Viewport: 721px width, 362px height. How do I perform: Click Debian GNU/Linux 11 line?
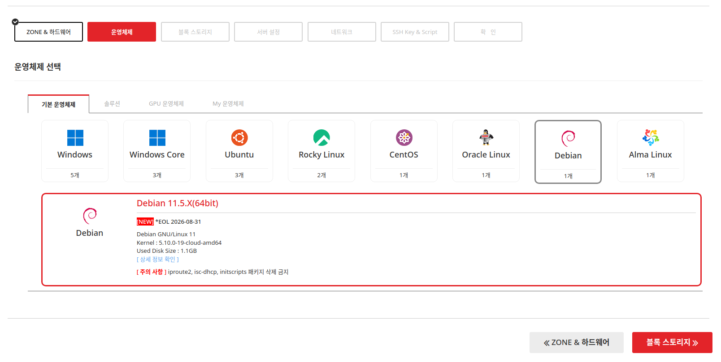coord(166,234)
